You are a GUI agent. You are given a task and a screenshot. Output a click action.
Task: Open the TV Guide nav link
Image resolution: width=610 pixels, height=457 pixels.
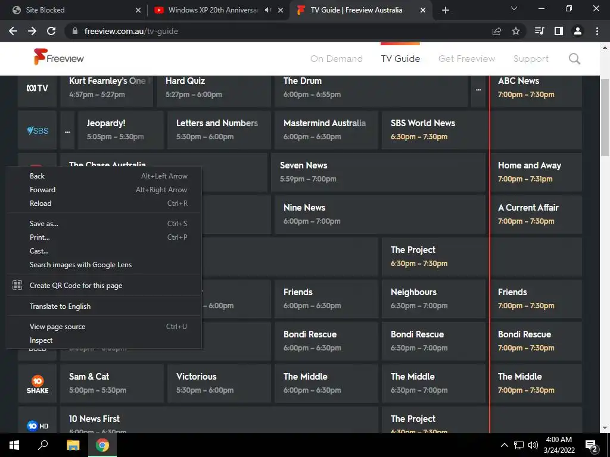400,59
